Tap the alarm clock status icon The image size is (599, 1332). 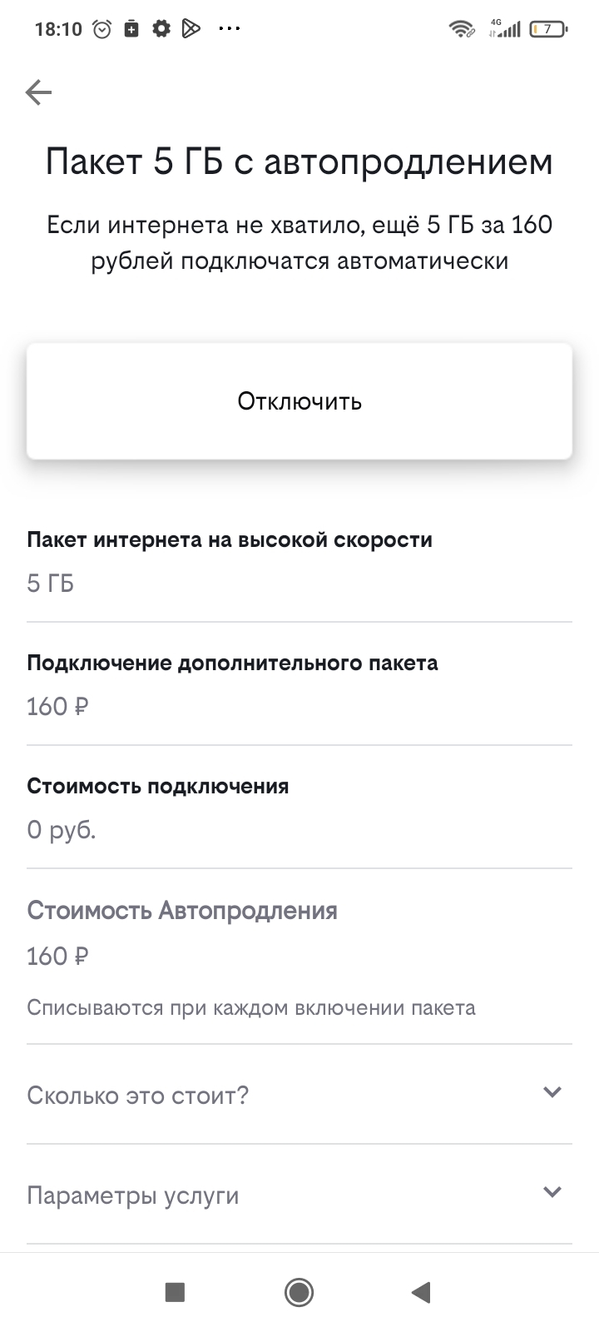102,29
